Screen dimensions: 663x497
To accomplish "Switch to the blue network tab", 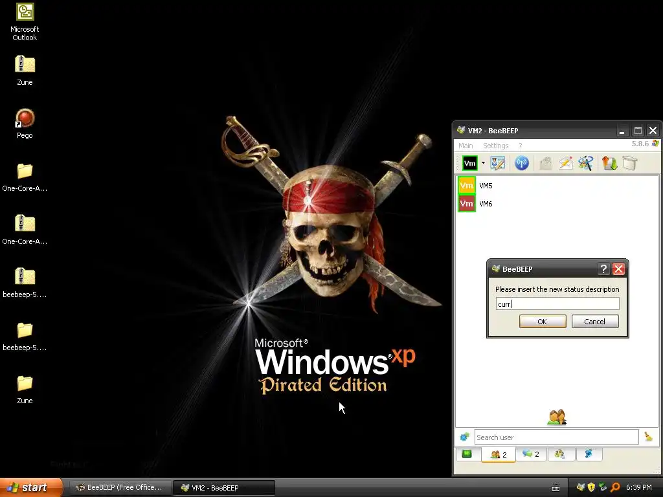I will [x=589, y=454].
